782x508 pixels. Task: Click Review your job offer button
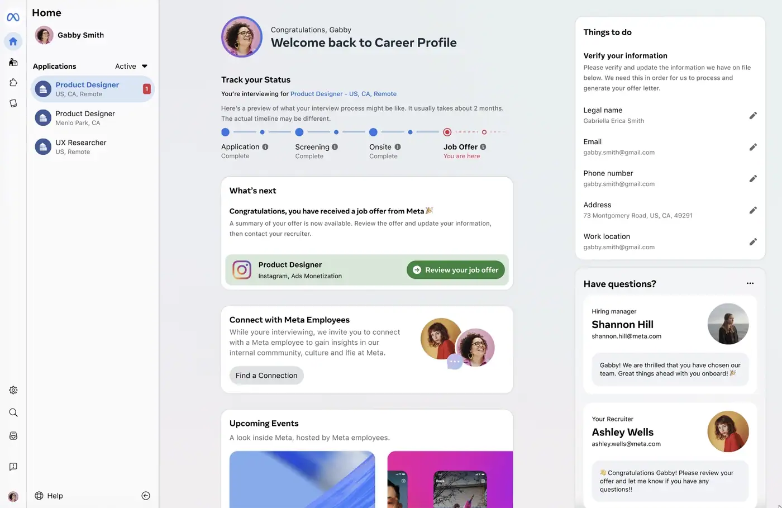click(x=456, y=270)
